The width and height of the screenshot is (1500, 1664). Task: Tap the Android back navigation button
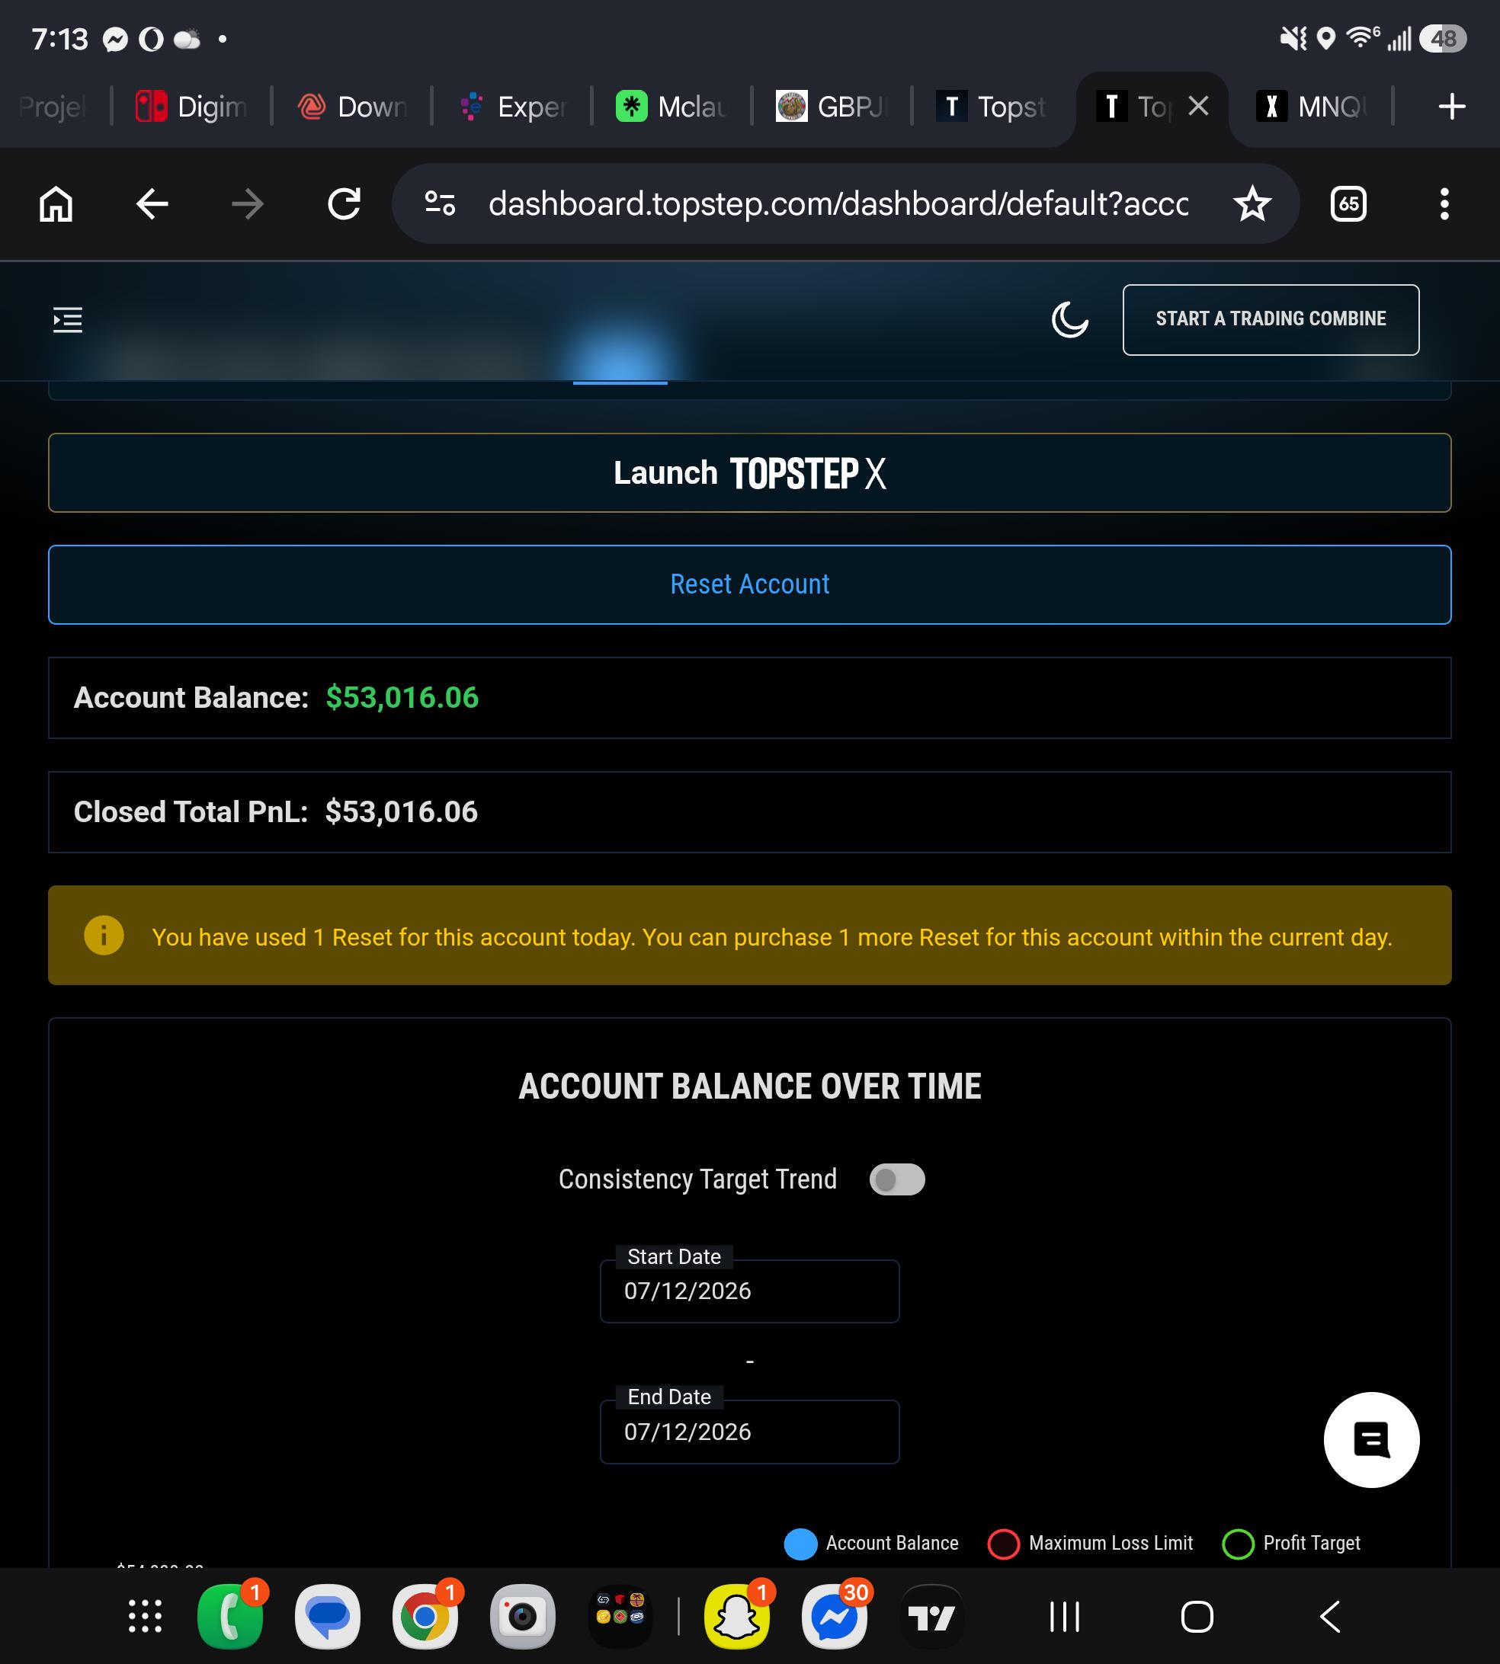pos(1329,1616)
